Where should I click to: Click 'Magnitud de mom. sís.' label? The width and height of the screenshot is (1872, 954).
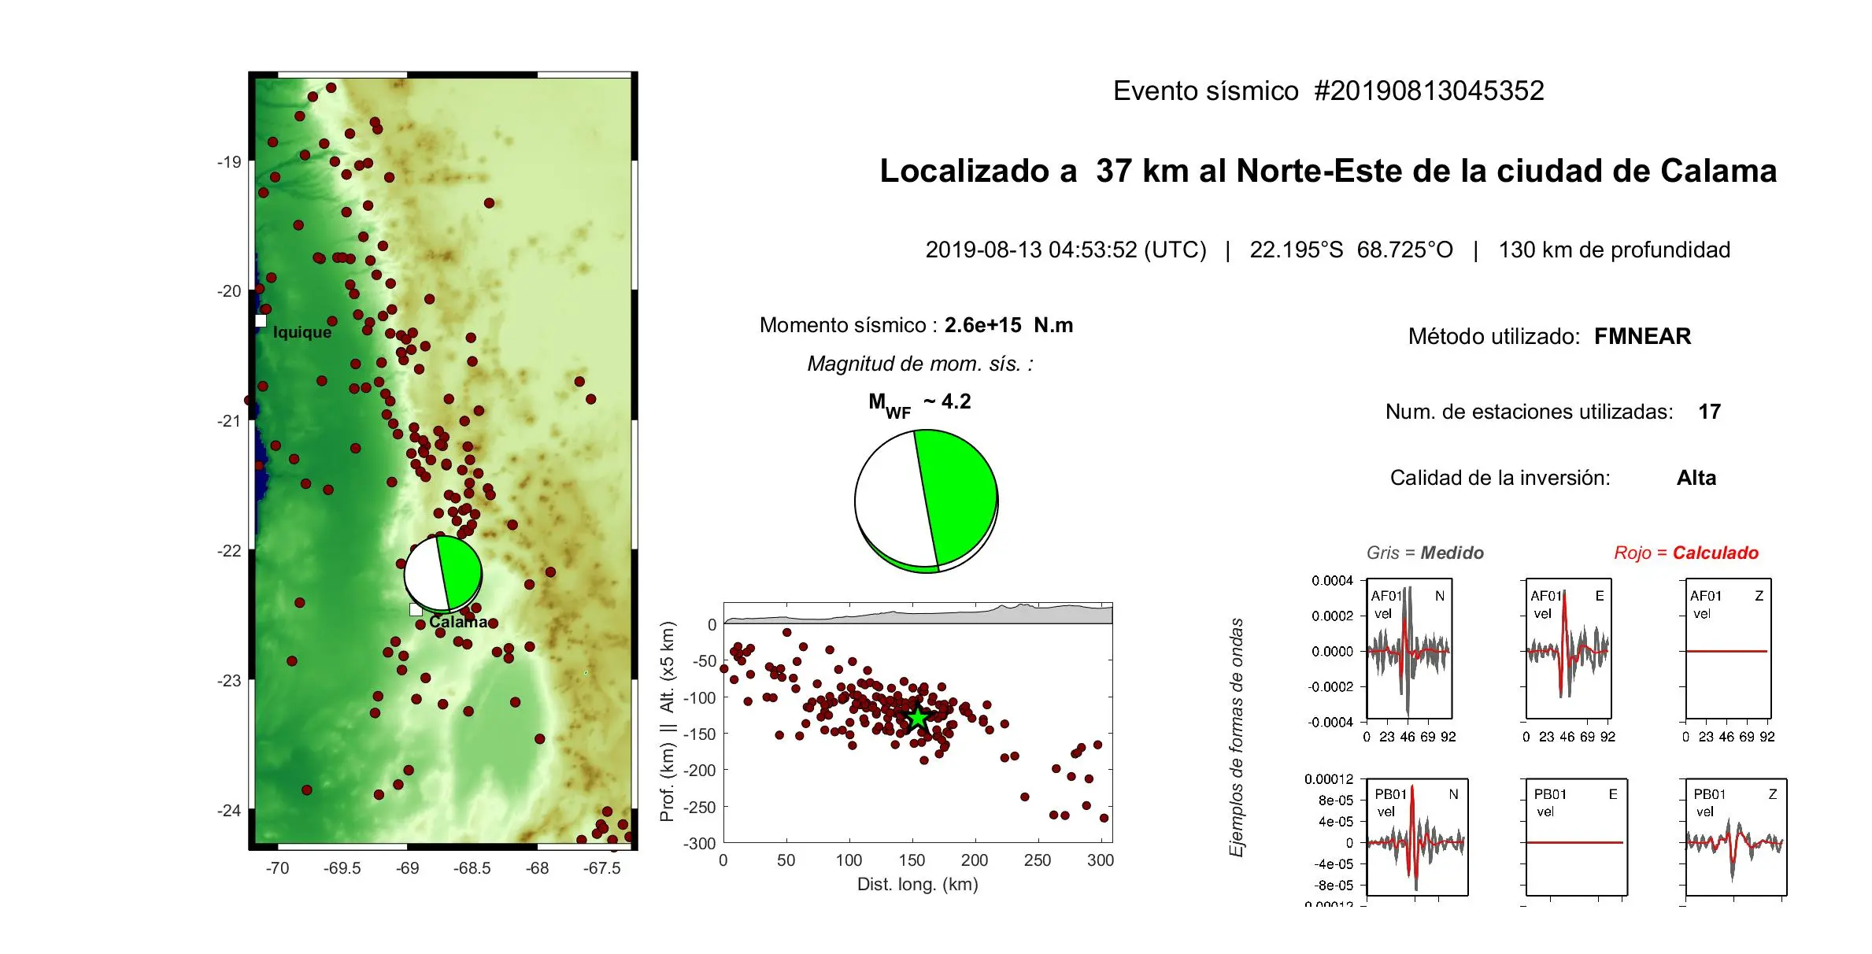tap(919, 364)
